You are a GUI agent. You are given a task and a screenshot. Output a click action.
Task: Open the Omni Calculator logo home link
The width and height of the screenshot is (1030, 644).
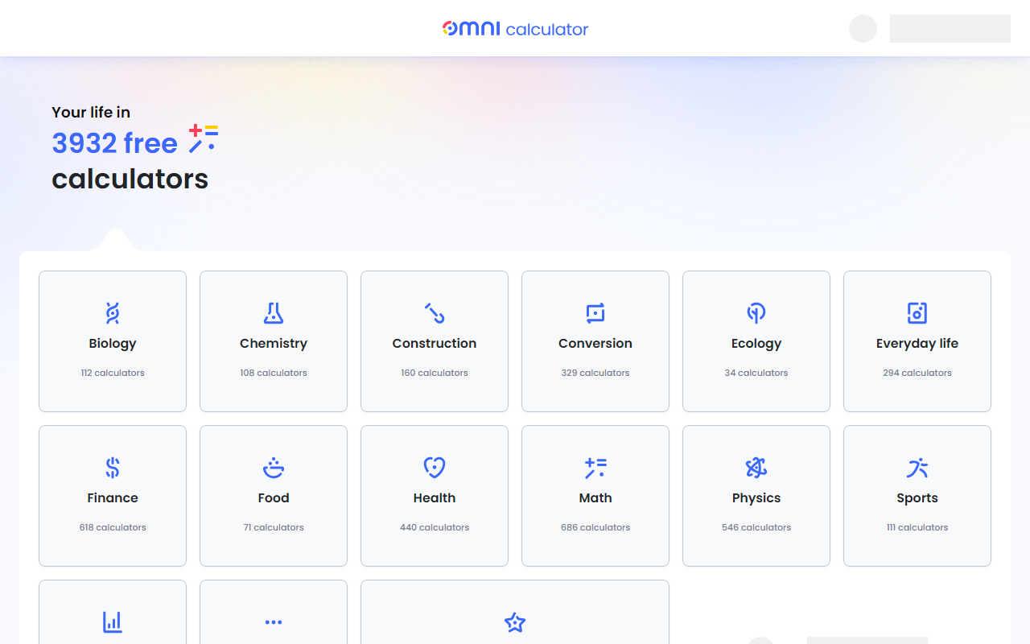(515, 29)
